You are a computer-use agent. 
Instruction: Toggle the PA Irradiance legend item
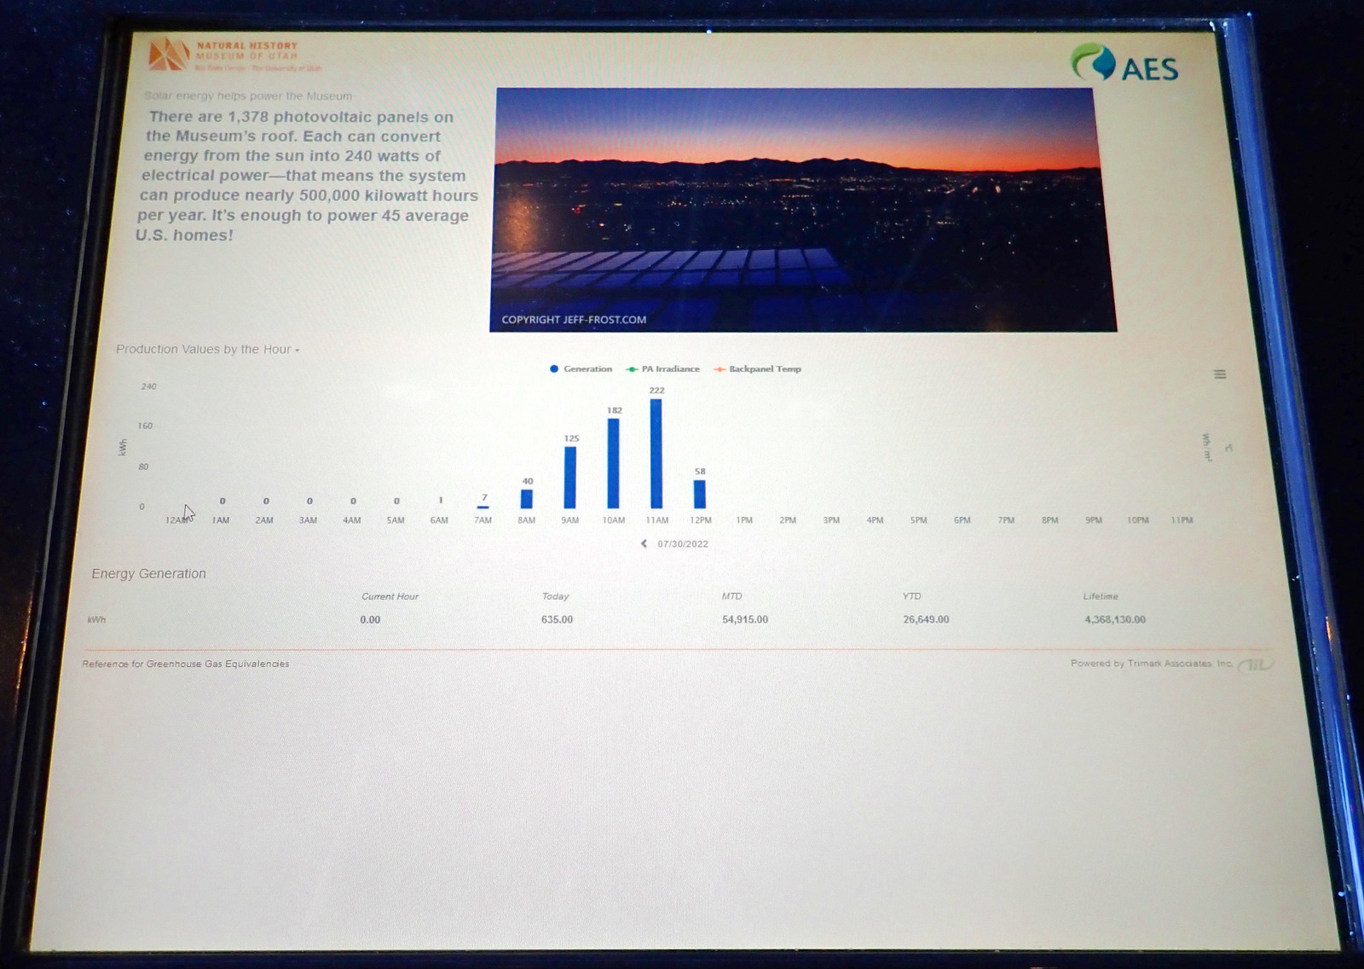click(662, 369)
